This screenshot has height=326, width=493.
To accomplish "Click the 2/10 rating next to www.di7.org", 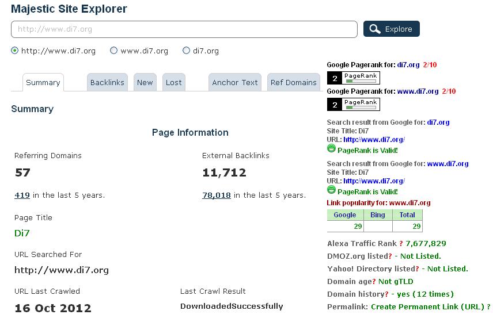I will pyautogui.click(x=449, y=91).
